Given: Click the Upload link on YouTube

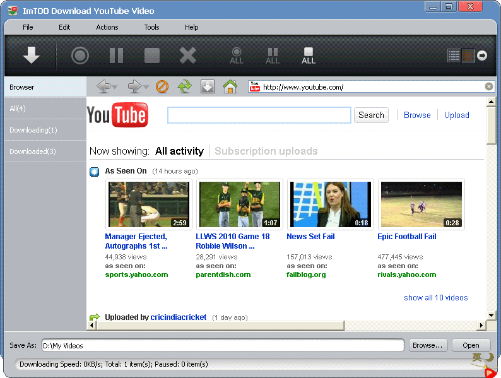Looking at the screenshot, I should click(457, 115).
